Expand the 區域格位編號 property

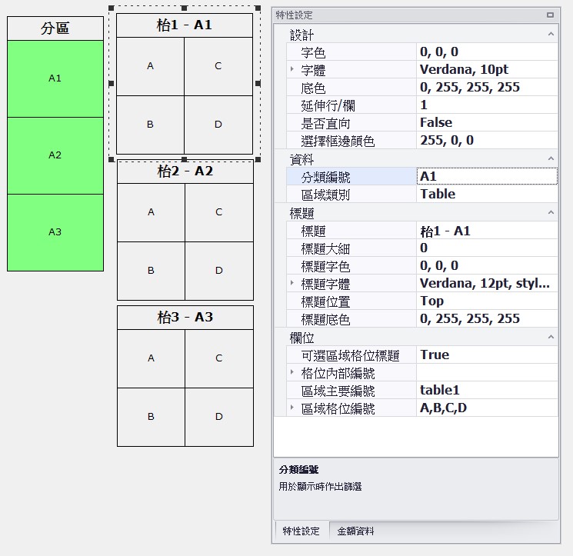coord(292,408)
